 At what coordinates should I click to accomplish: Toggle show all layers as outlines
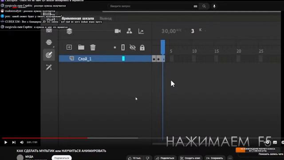pyautogui.click(x=123, y=48)
